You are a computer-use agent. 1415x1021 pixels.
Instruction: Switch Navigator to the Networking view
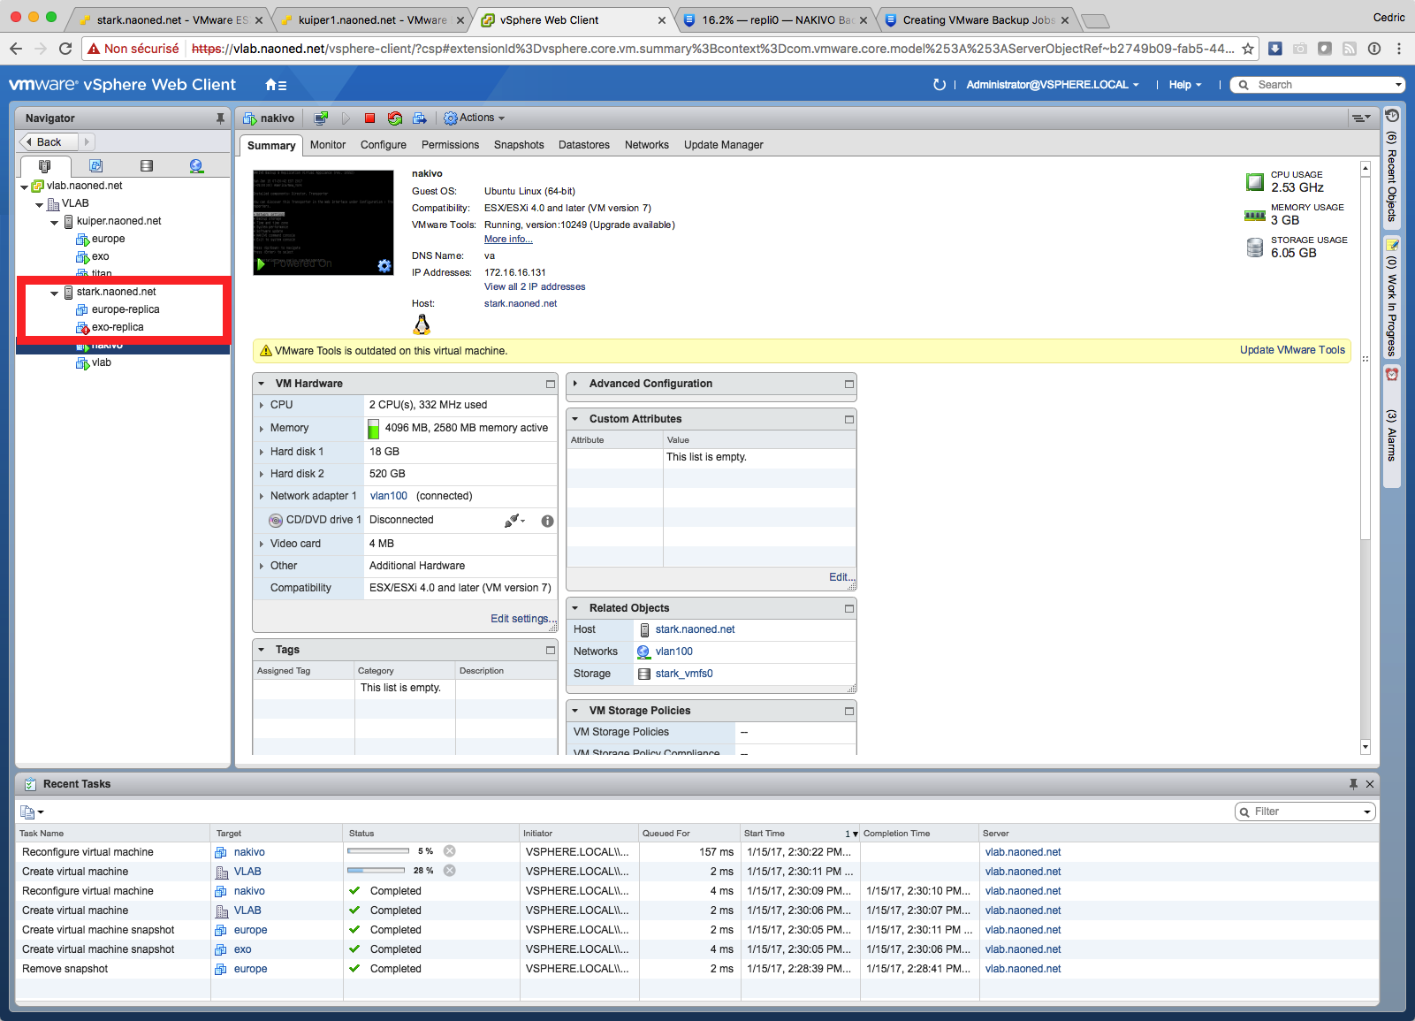196,166
